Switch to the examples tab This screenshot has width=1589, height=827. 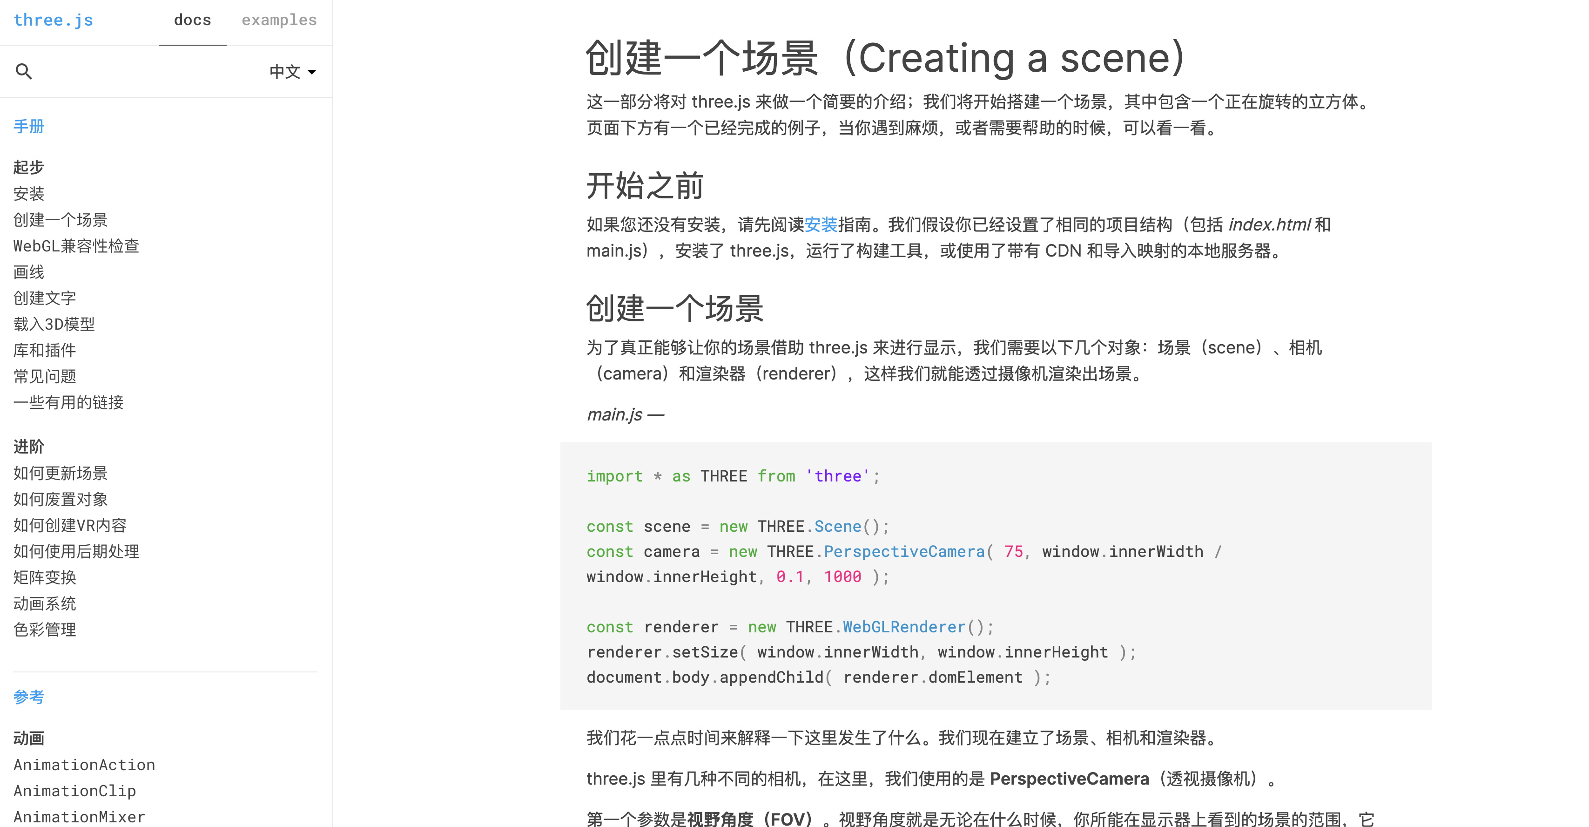point(279,20)
